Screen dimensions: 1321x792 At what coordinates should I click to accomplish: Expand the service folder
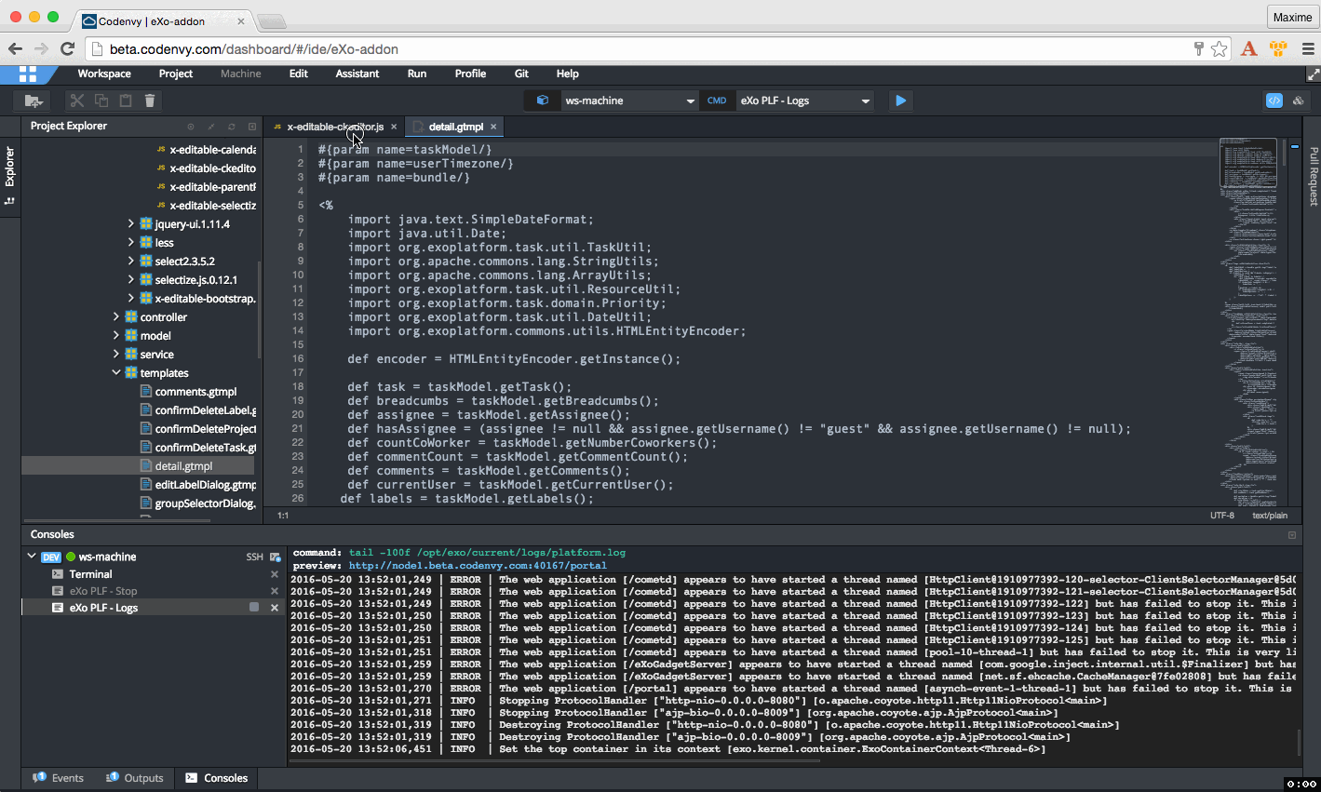116,355
